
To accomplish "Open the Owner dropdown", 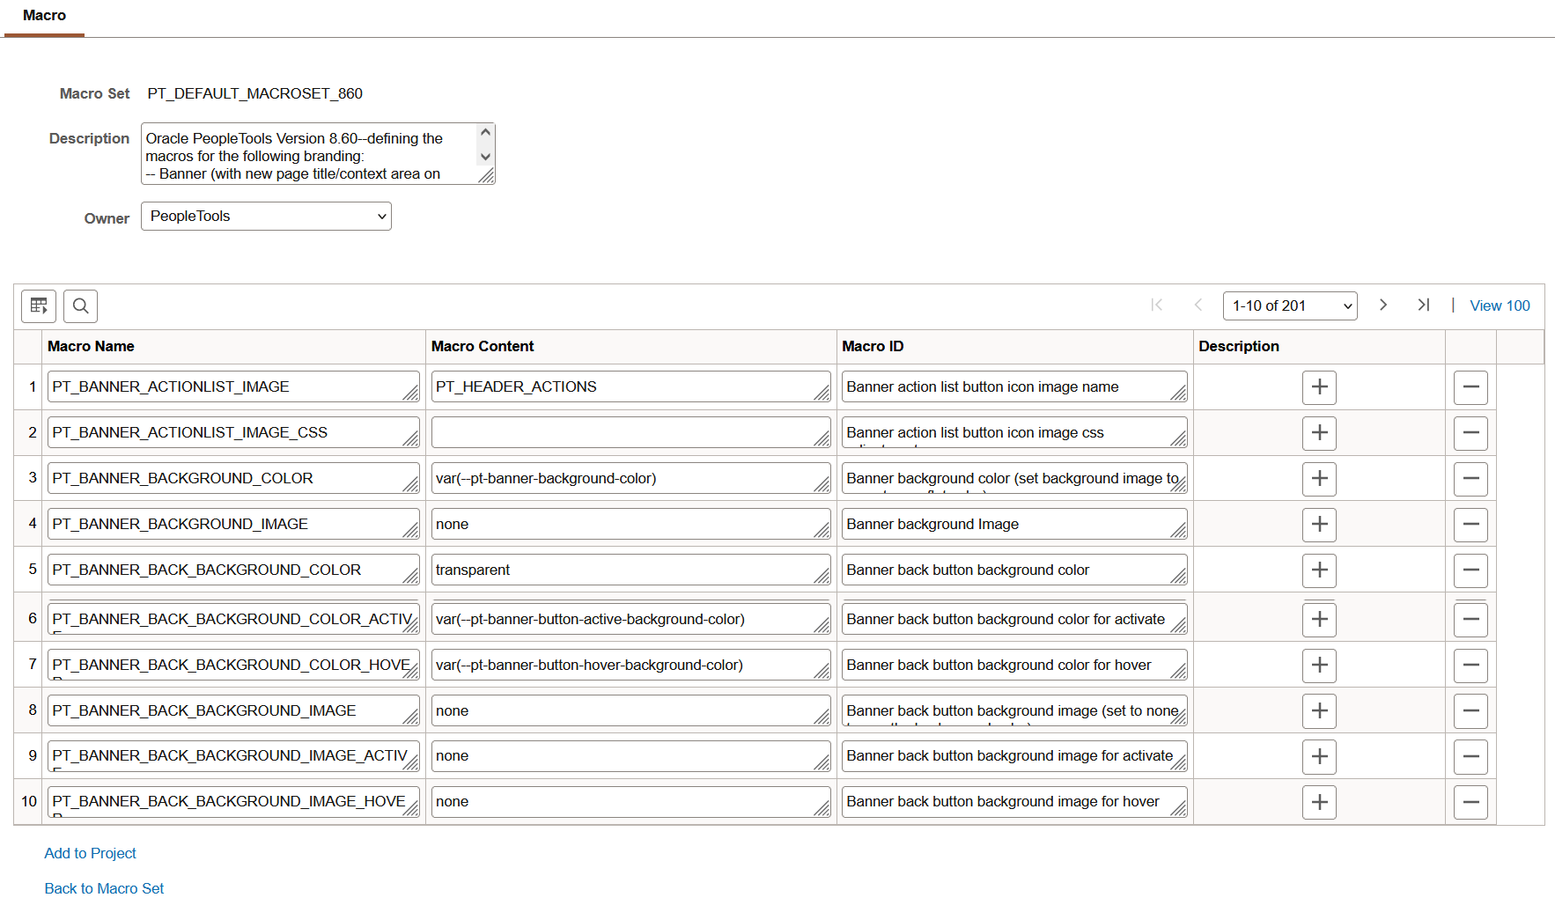I will [266, 217].
